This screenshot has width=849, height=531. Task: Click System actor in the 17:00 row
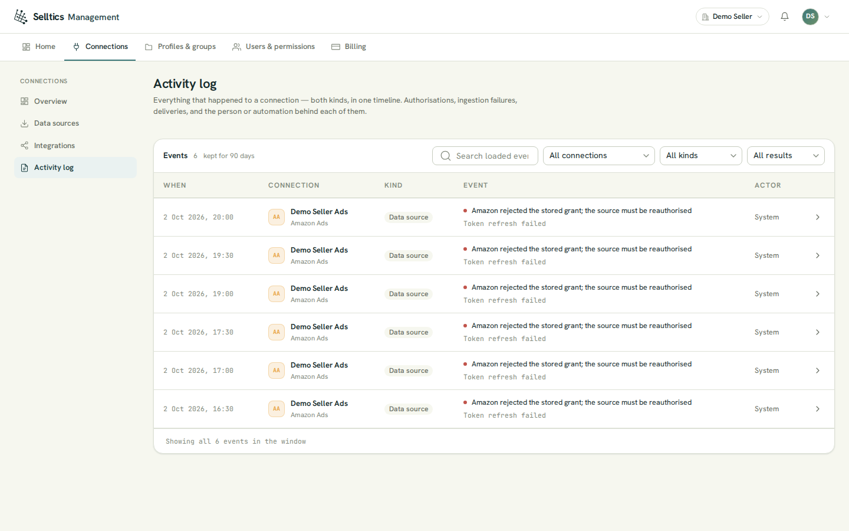tap(766, 371)
